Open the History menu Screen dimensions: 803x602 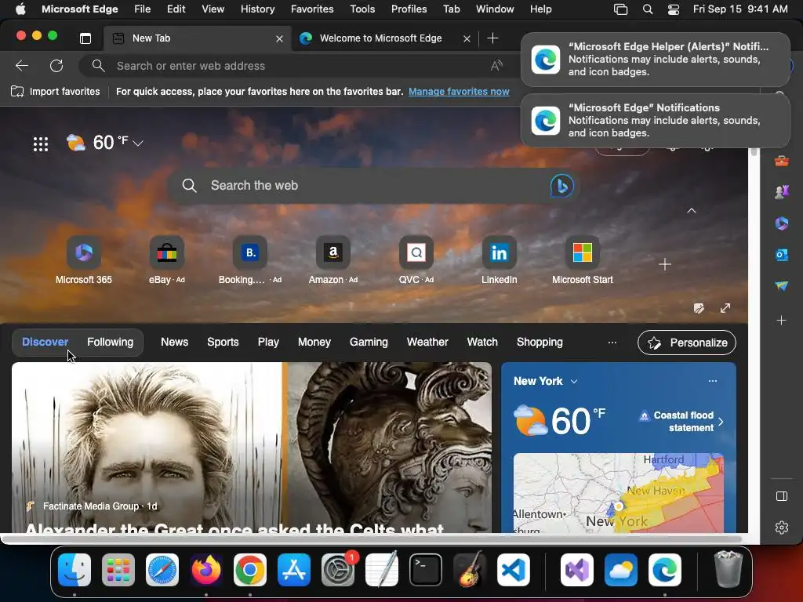tap(257, 9)
